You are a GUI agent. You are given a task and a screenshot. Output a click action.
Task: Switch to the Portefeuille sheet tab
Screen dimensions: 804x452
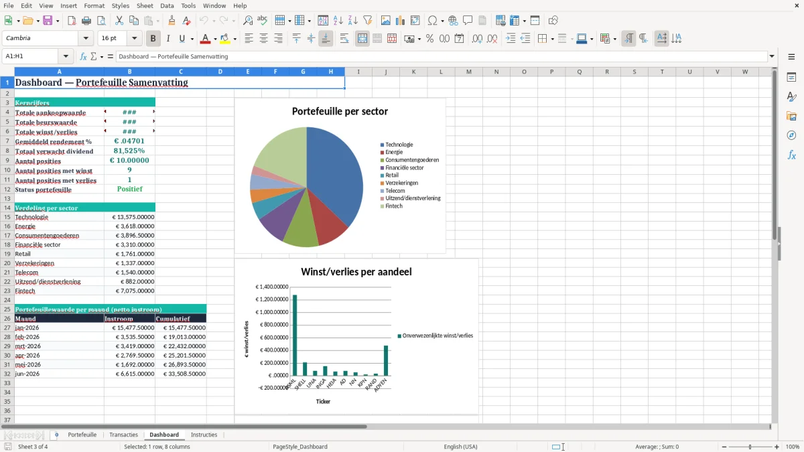tap(82, 435)
